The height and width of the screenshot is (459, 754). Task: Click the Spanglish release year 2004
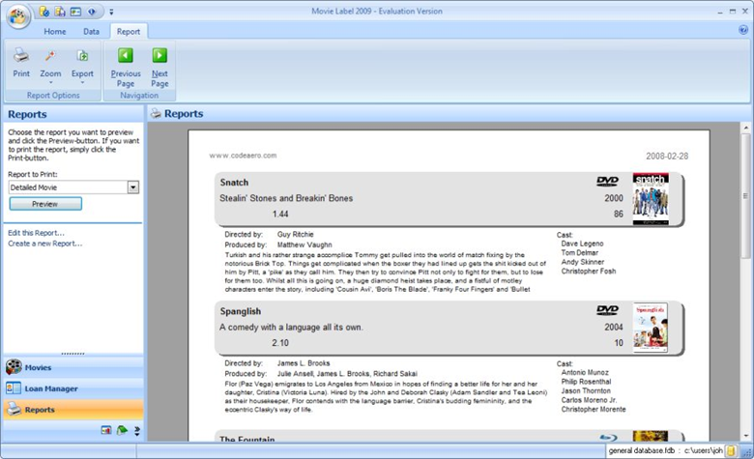click(x=614, y=327)
